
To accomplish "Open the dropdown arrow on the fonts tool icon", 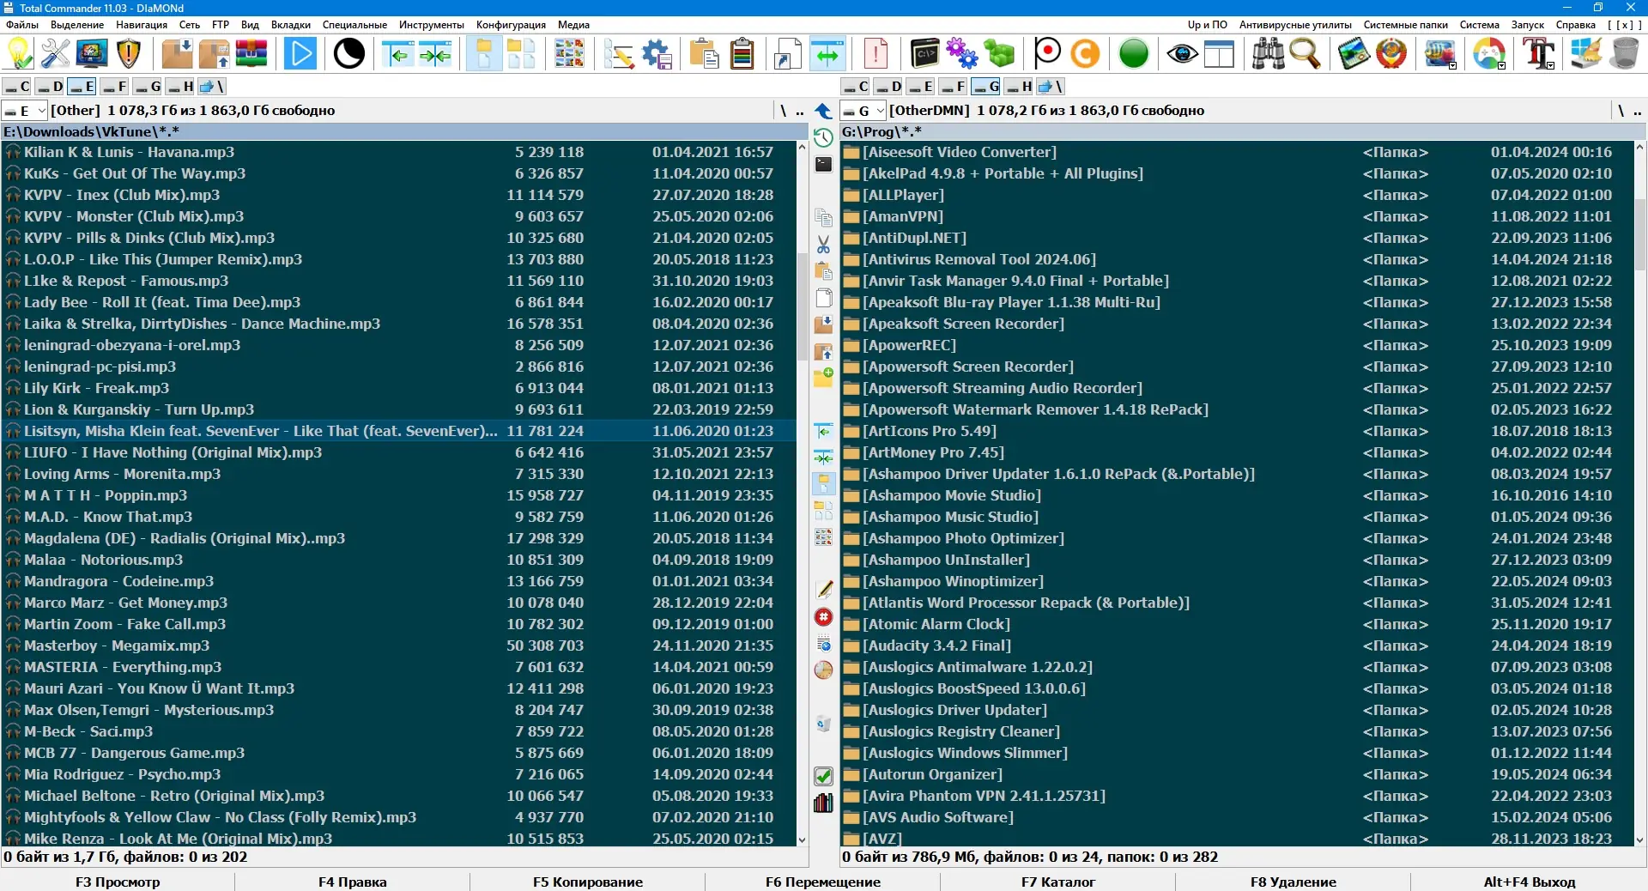I will coord(1549,65).
